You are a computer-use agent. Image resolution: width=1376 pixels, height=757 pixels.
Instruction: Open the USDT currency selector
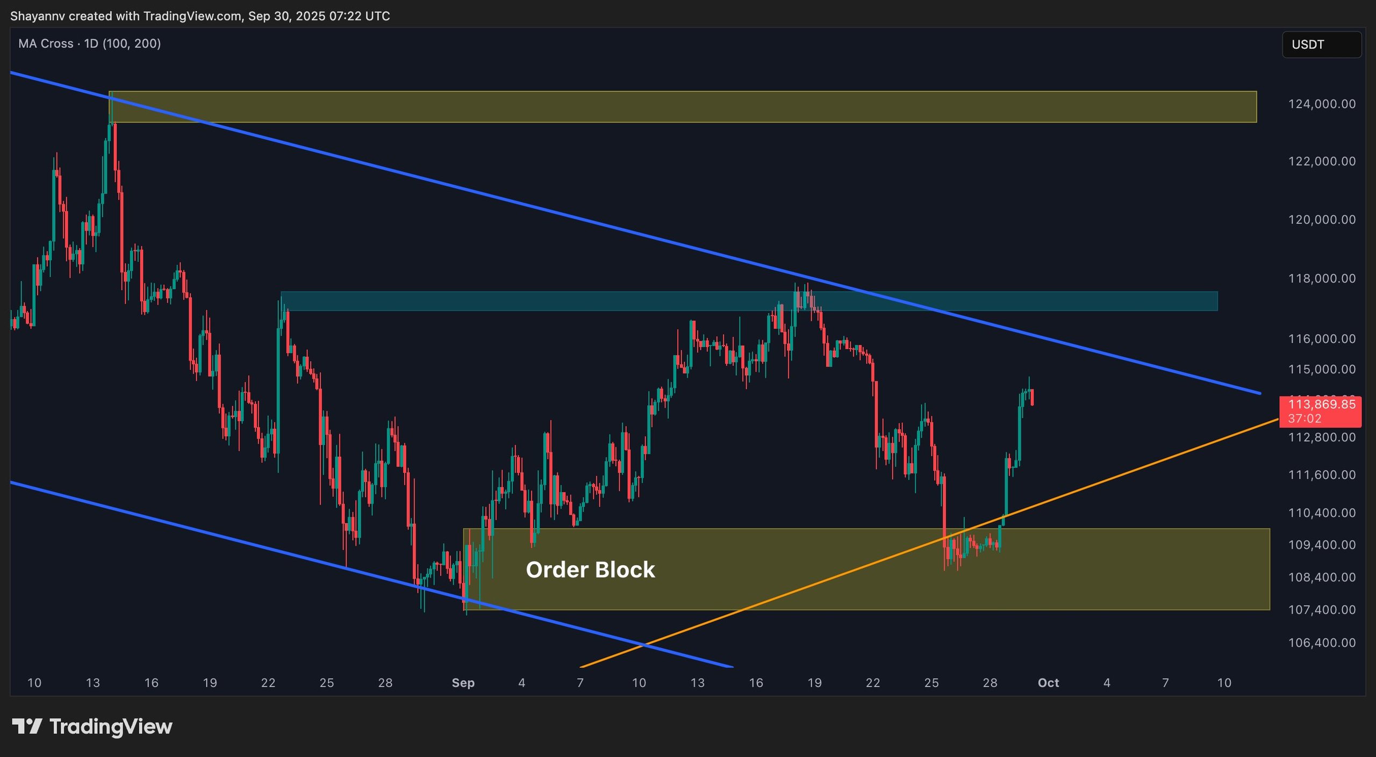click(x=1321, y=45)
